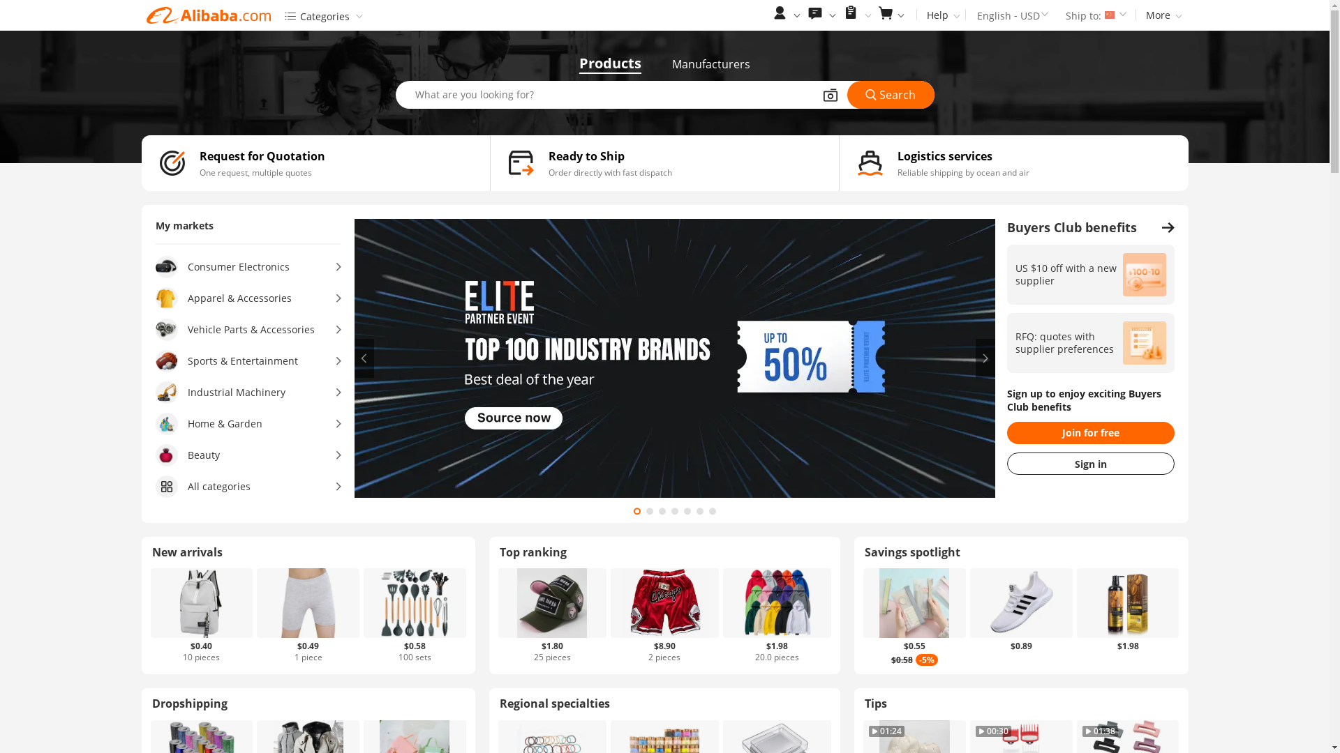This screenshot has height=753, width=1340.
Task: Open the account user icon menu
Action: pyautogui.click(x=780, y=14)
